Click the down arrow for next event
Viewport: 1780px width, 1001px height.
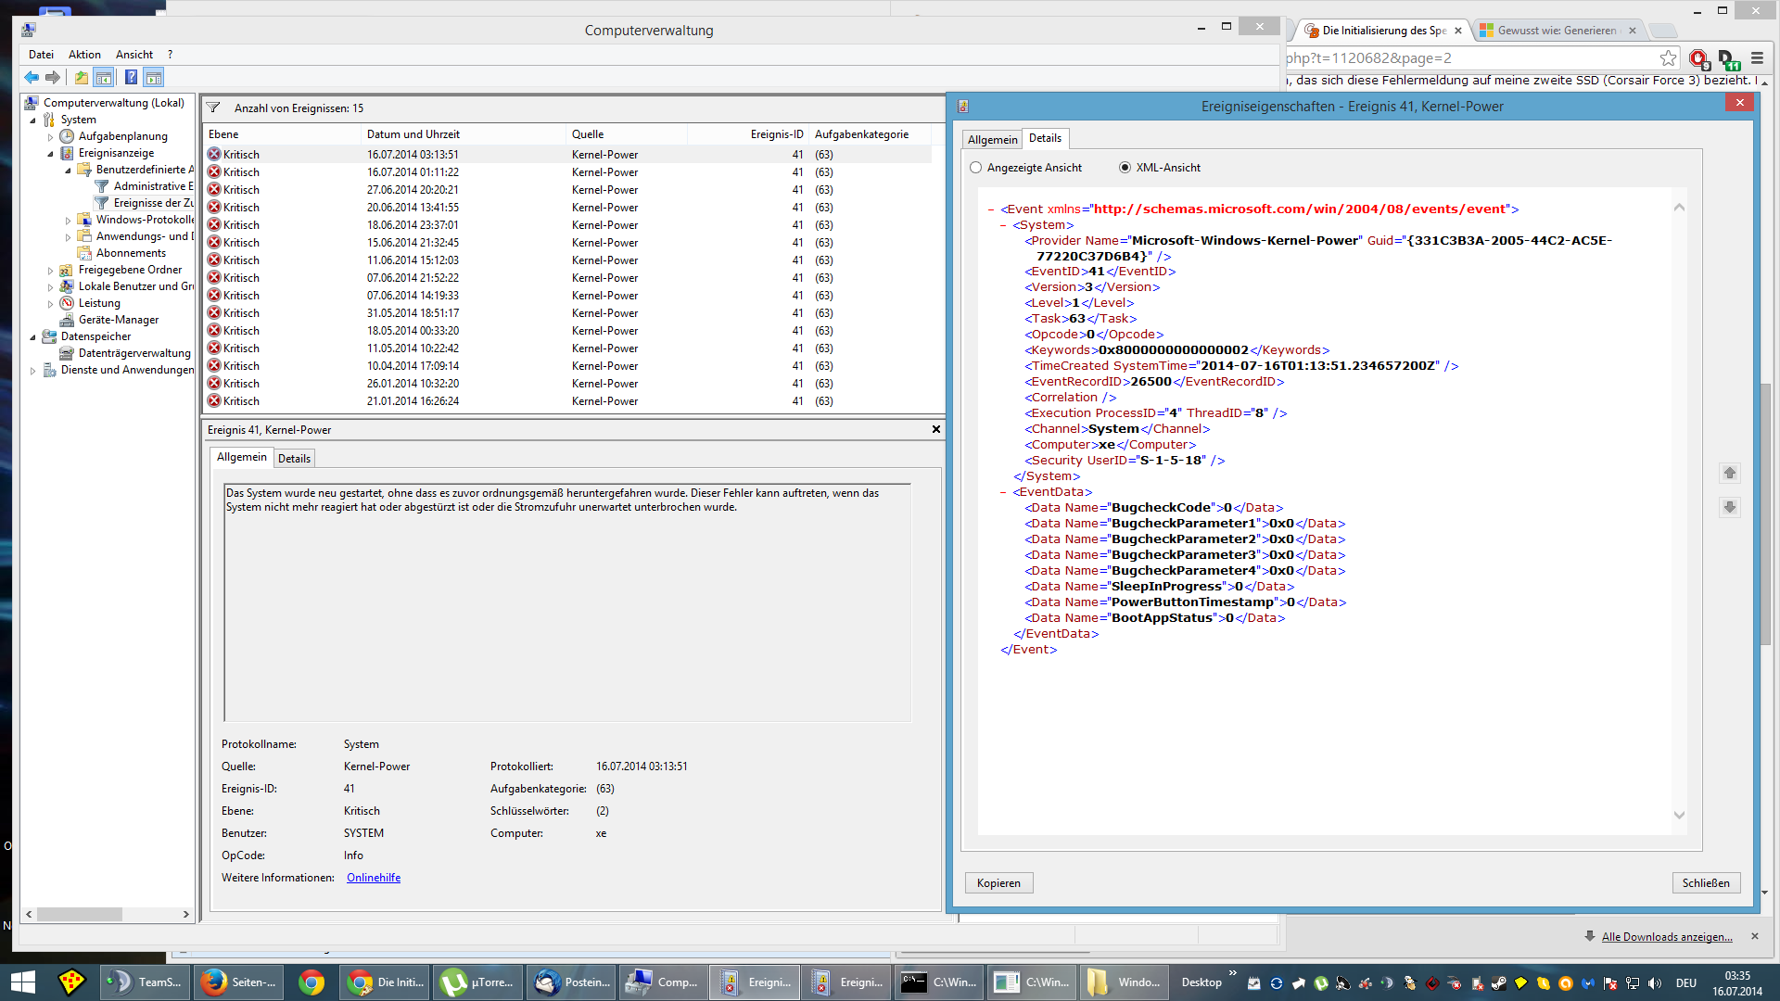1729,507
